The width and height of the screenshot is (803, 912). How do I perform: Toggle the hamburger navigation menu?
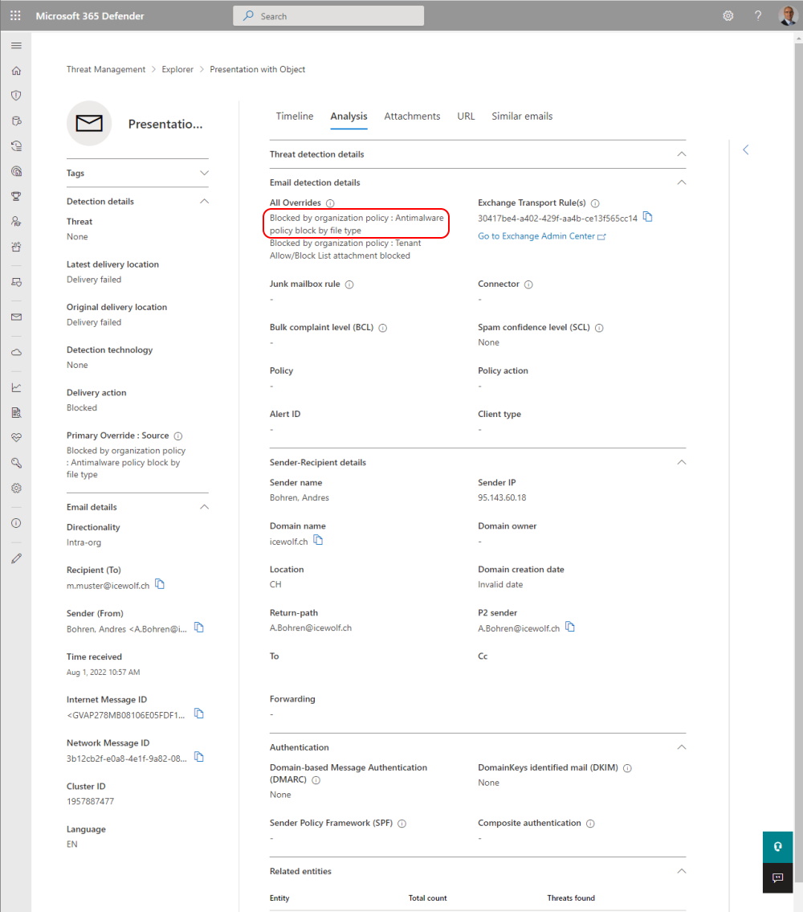(16, 45)
